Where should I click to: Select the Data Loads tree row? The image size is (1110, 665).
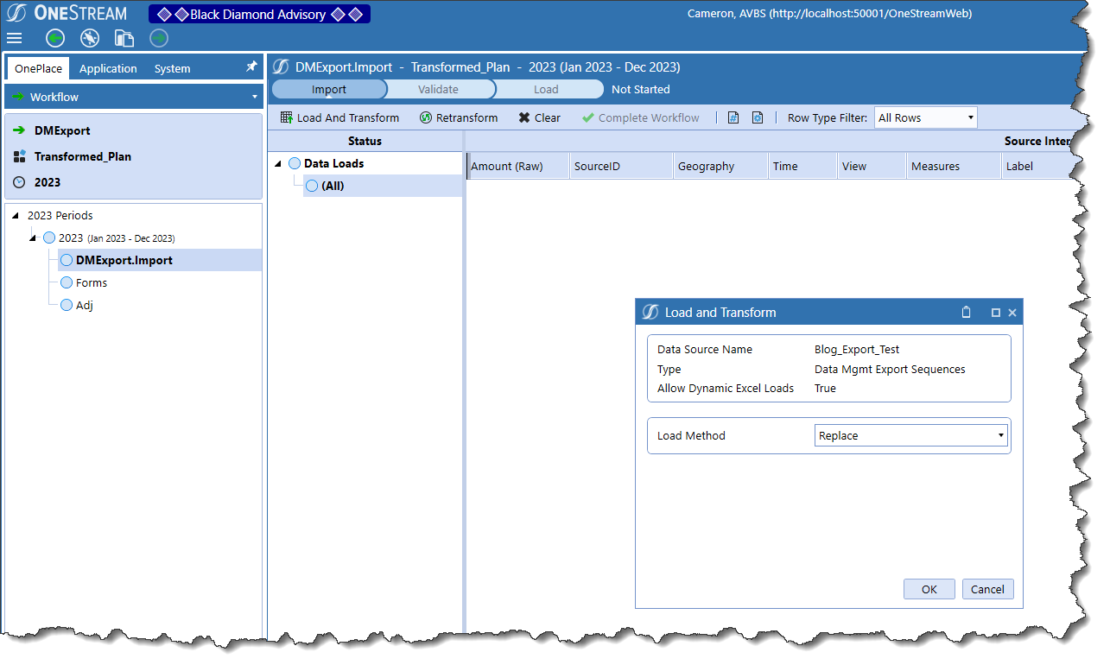(x=333, y=163)
